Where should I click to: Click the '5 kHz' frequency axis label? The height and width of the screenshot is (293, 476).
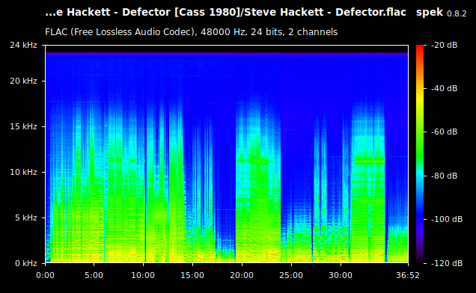coord(26,218)
